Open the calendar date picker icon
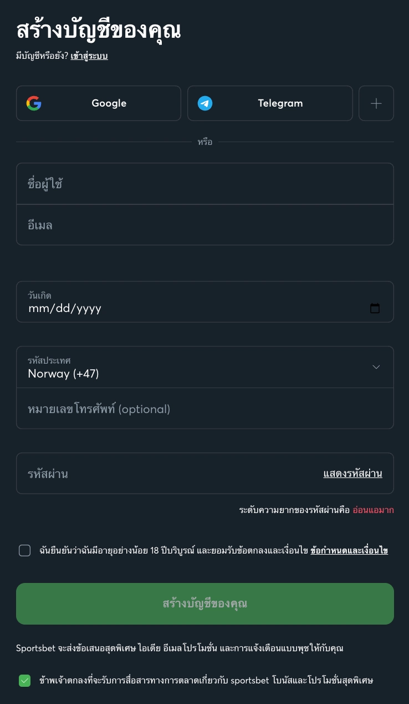This screenshot has width=409, height=704. tap(375, 308)
